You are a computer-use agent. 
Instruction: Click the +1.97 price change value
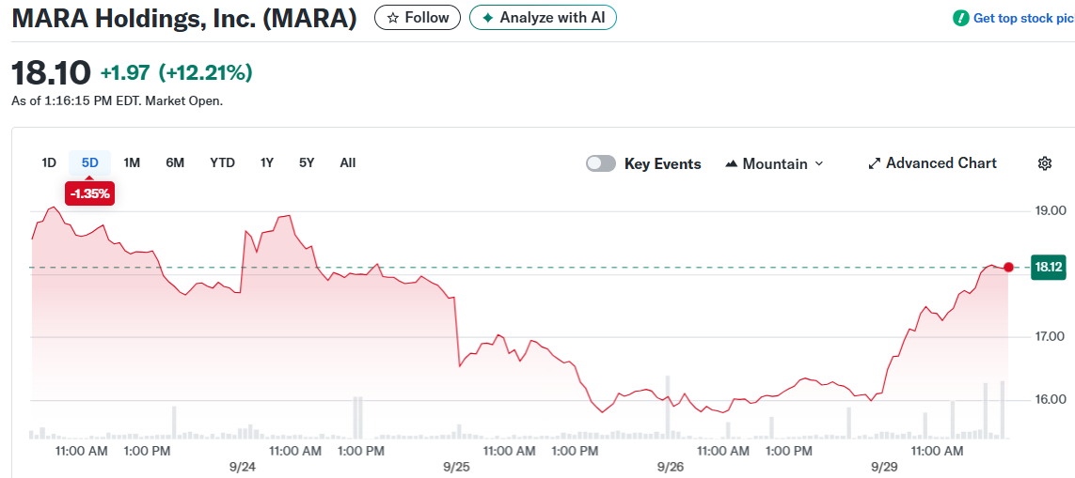tap(126, 72)
